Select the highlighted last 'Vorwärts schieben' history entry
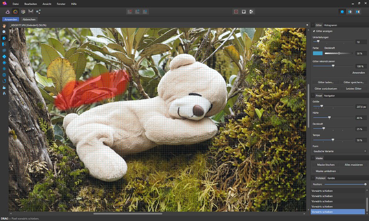 click(338, 211)
